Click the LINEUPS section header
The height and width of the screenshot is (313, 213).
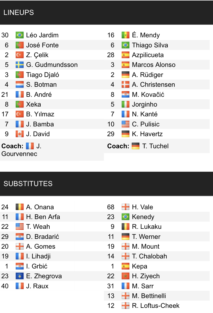coord(19,13)
